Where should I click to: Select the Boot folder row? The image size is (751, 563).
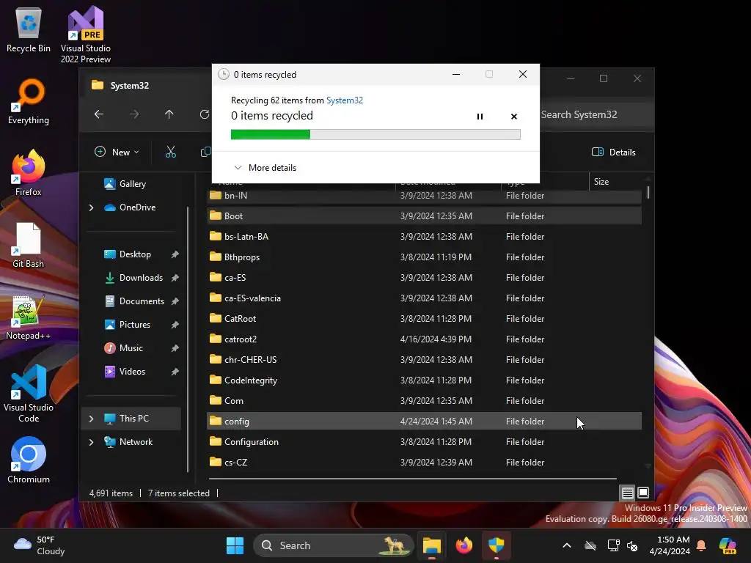pyautogui.click(x=424, y=216)
